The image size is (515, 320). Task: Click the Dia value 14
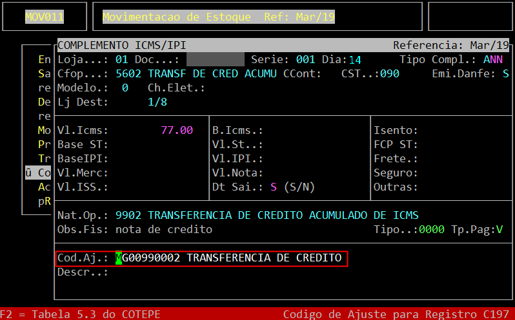[355, 60]
